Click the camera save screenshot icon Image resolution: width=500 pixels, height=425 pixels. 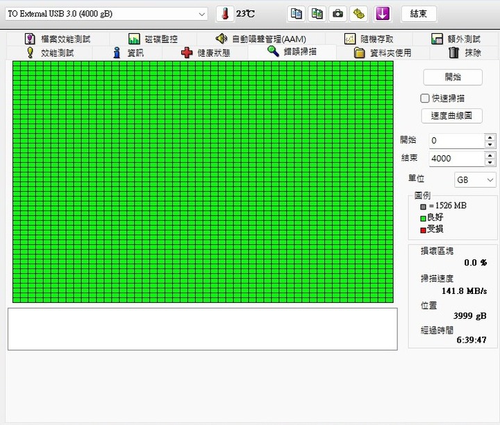pyautogui.click(x=337, y=14)
